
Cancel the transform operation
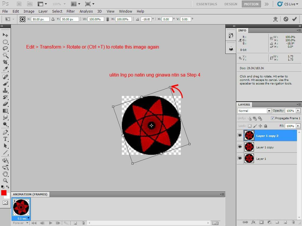[286, 19]
